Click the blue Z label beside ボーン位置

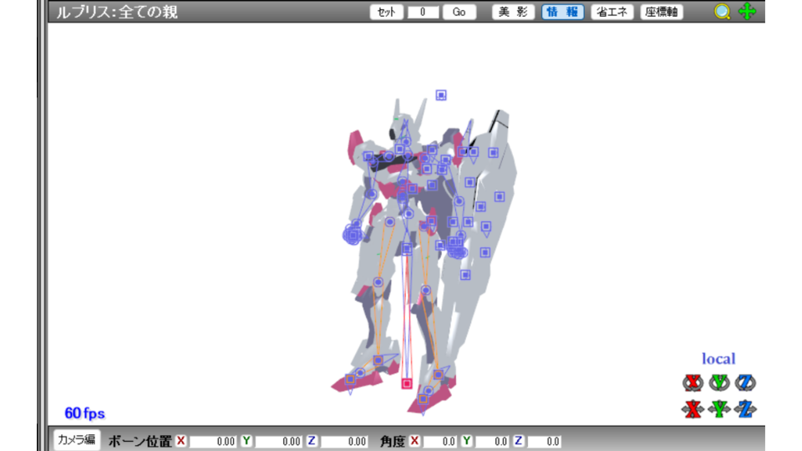click(312, 441)
